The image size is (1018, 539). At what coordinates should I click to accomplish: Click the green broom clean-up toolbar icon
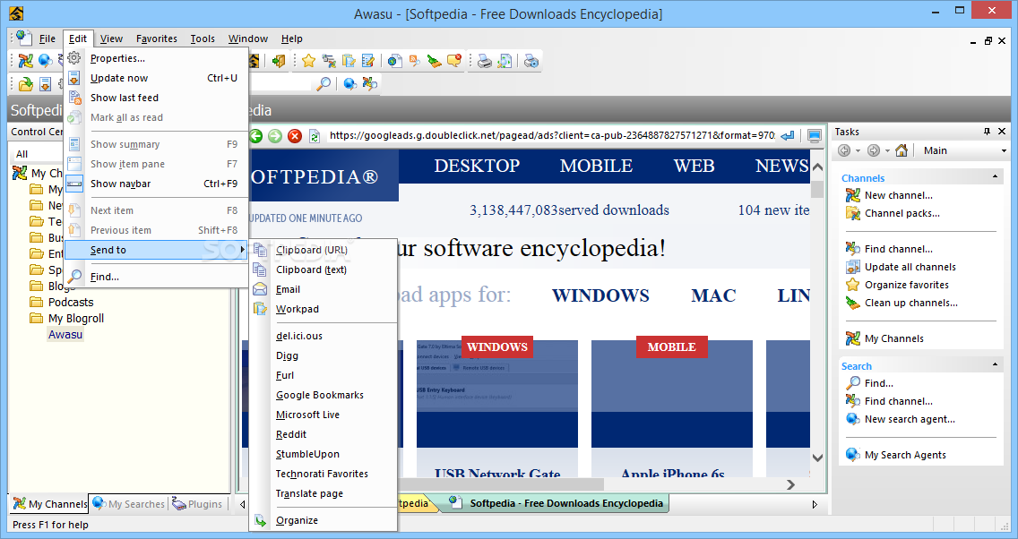pyautogui.click(x=435, y=61)
